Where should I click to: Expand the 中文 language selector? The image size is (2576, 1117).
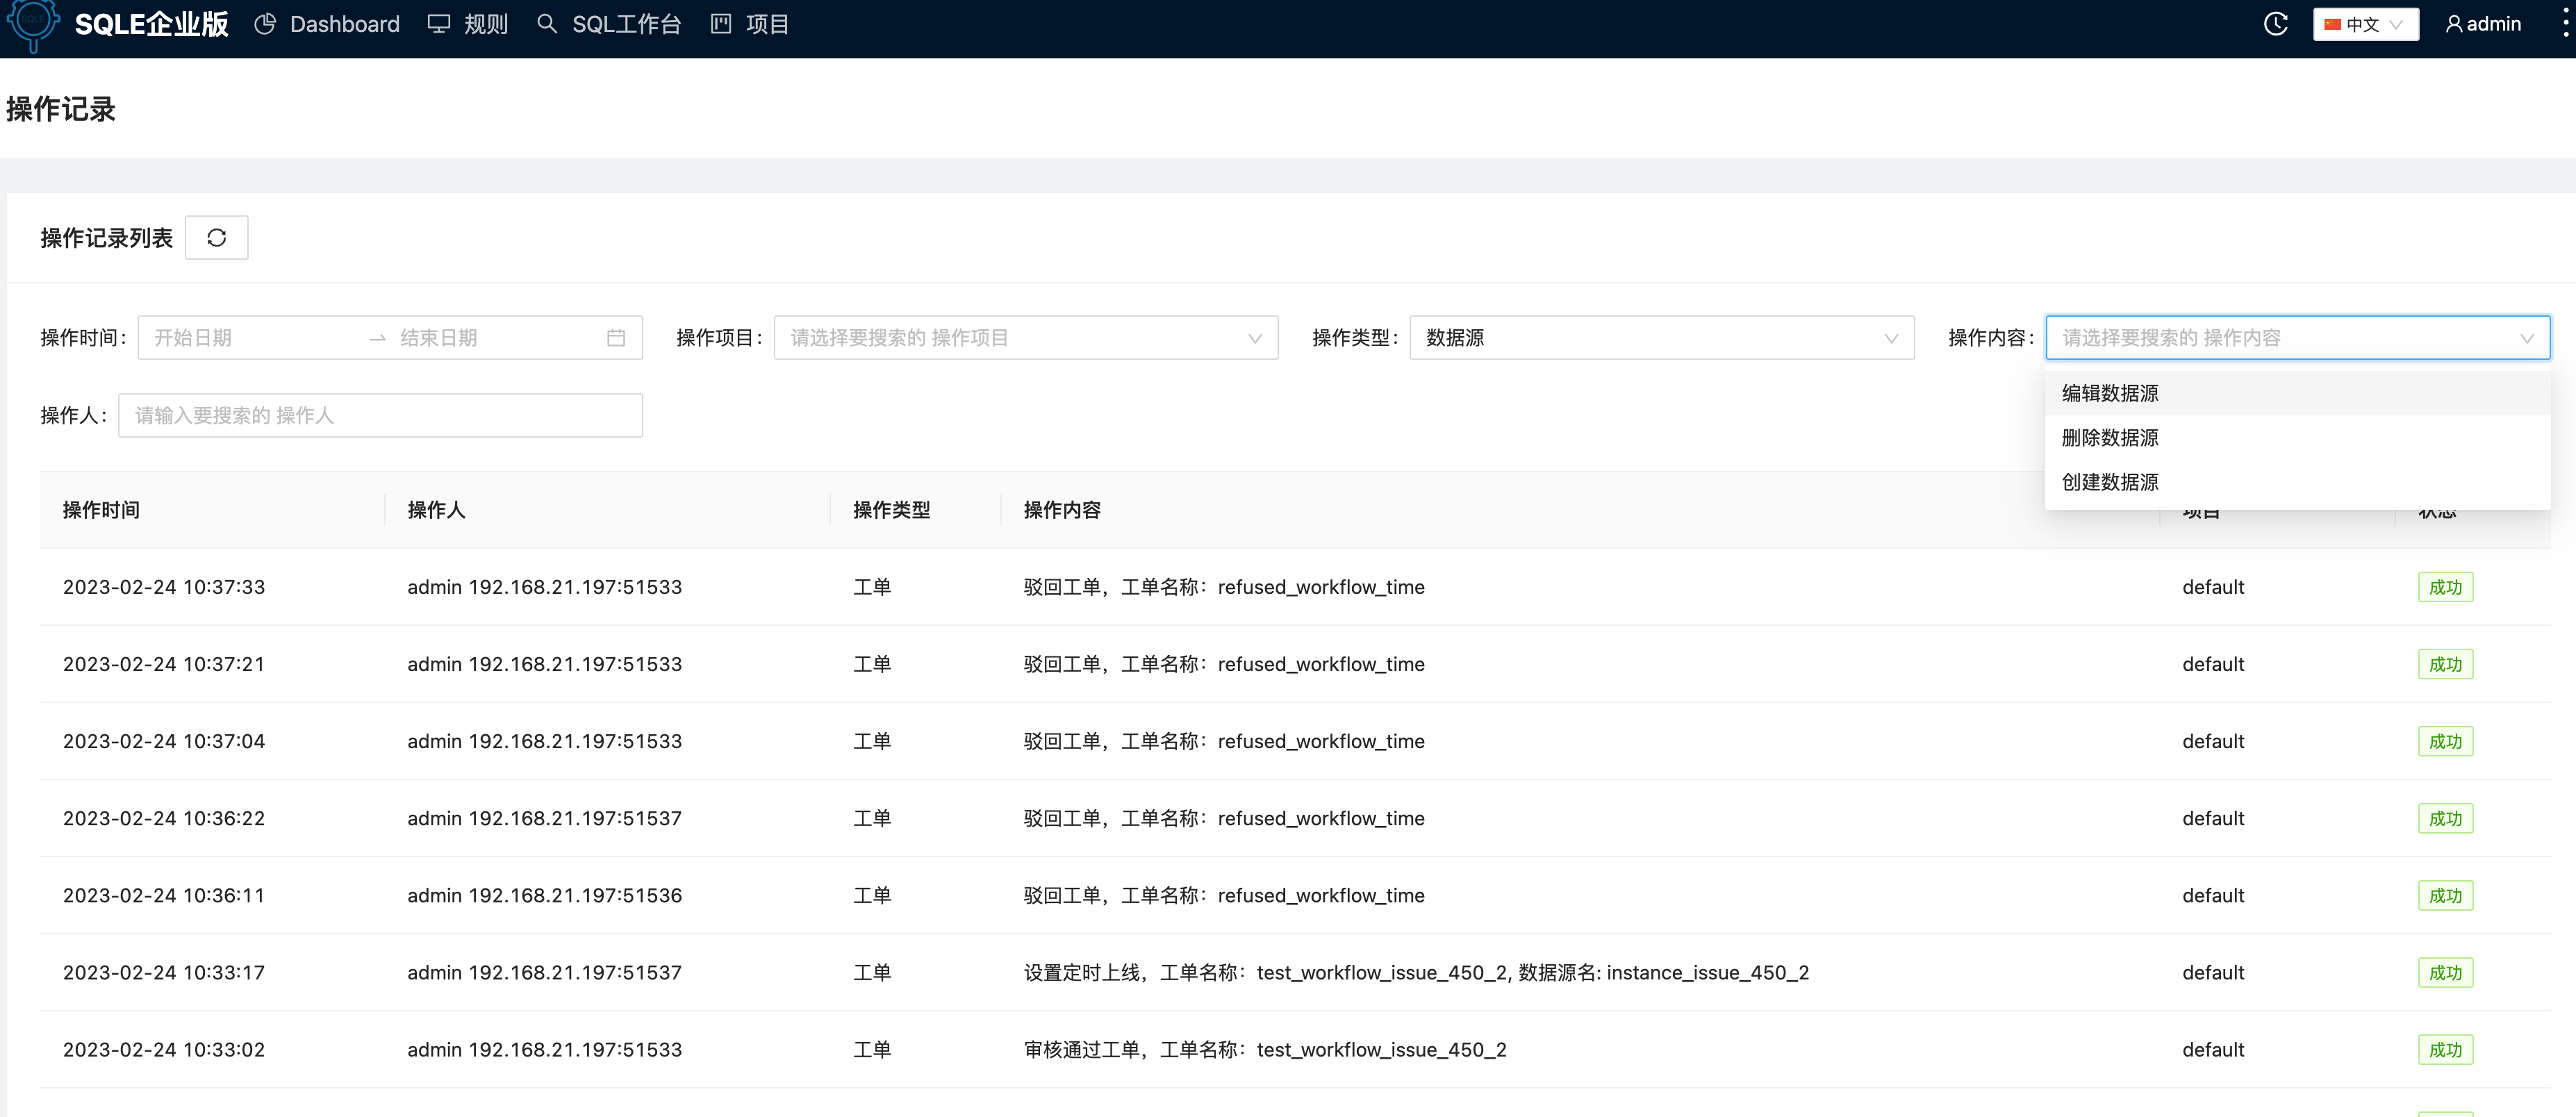pos(2365,23)
